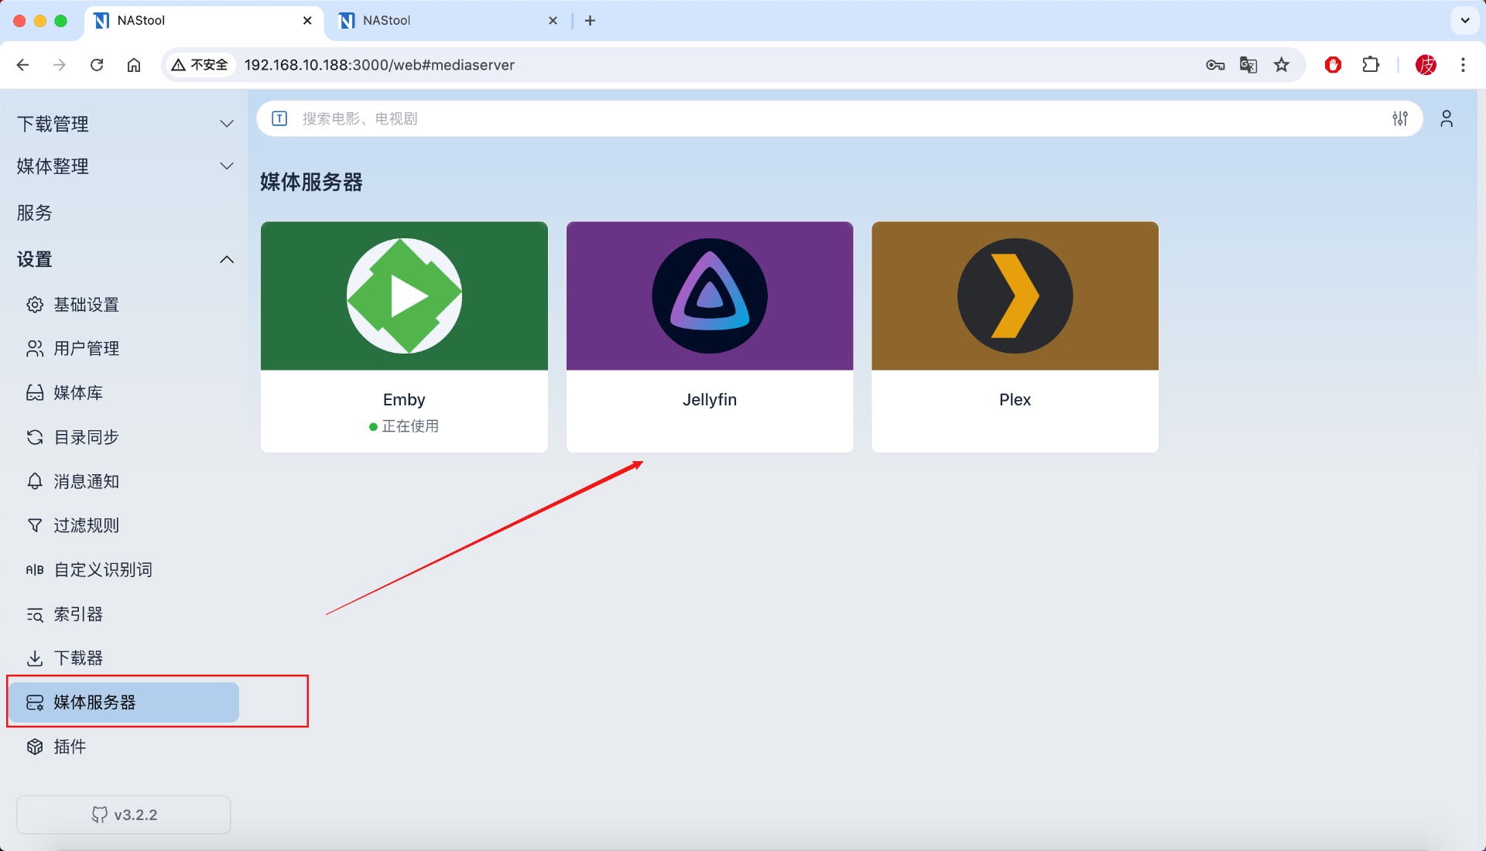Open 插件 plugins cube icon
The height and width of the screenshot is (851, 1486).
(x=35, y=747)
